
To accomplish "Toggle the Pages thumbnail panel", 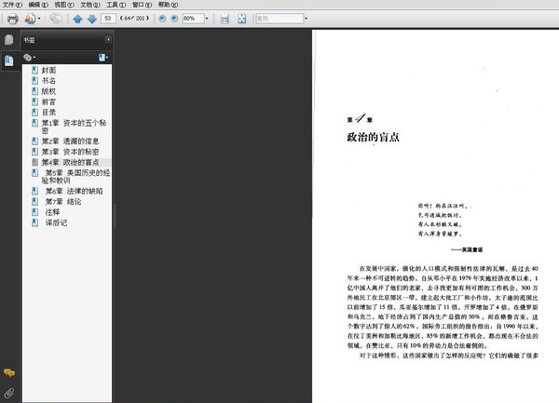I will pyautogui.click(x=8, y=40).
